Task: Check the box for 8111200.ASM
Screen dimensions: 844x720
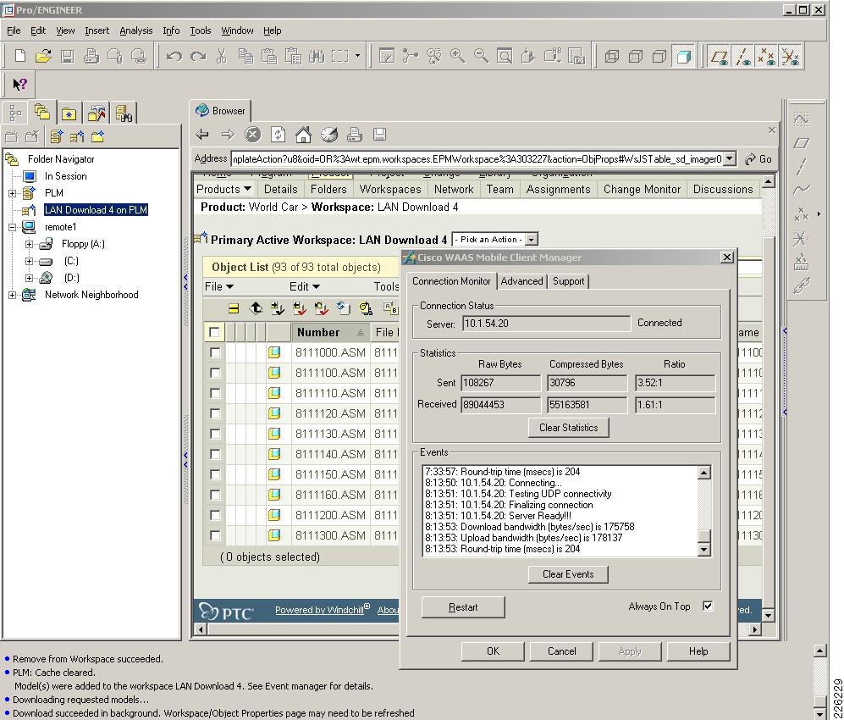Action: (x=215, y=515)
